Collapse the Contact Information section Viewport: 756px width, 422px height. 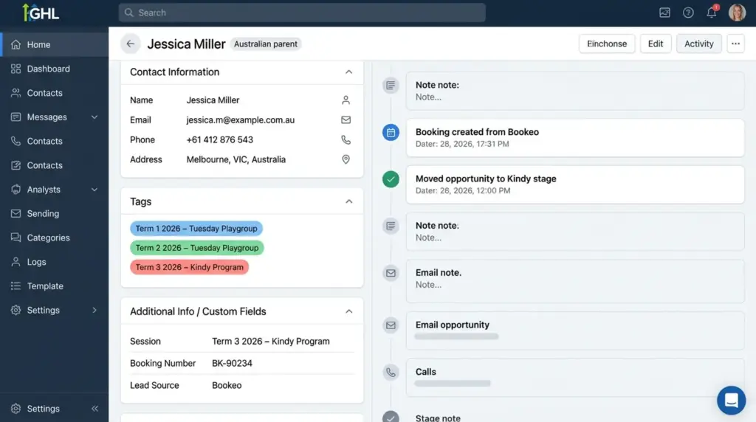click(x=348, y=72)
